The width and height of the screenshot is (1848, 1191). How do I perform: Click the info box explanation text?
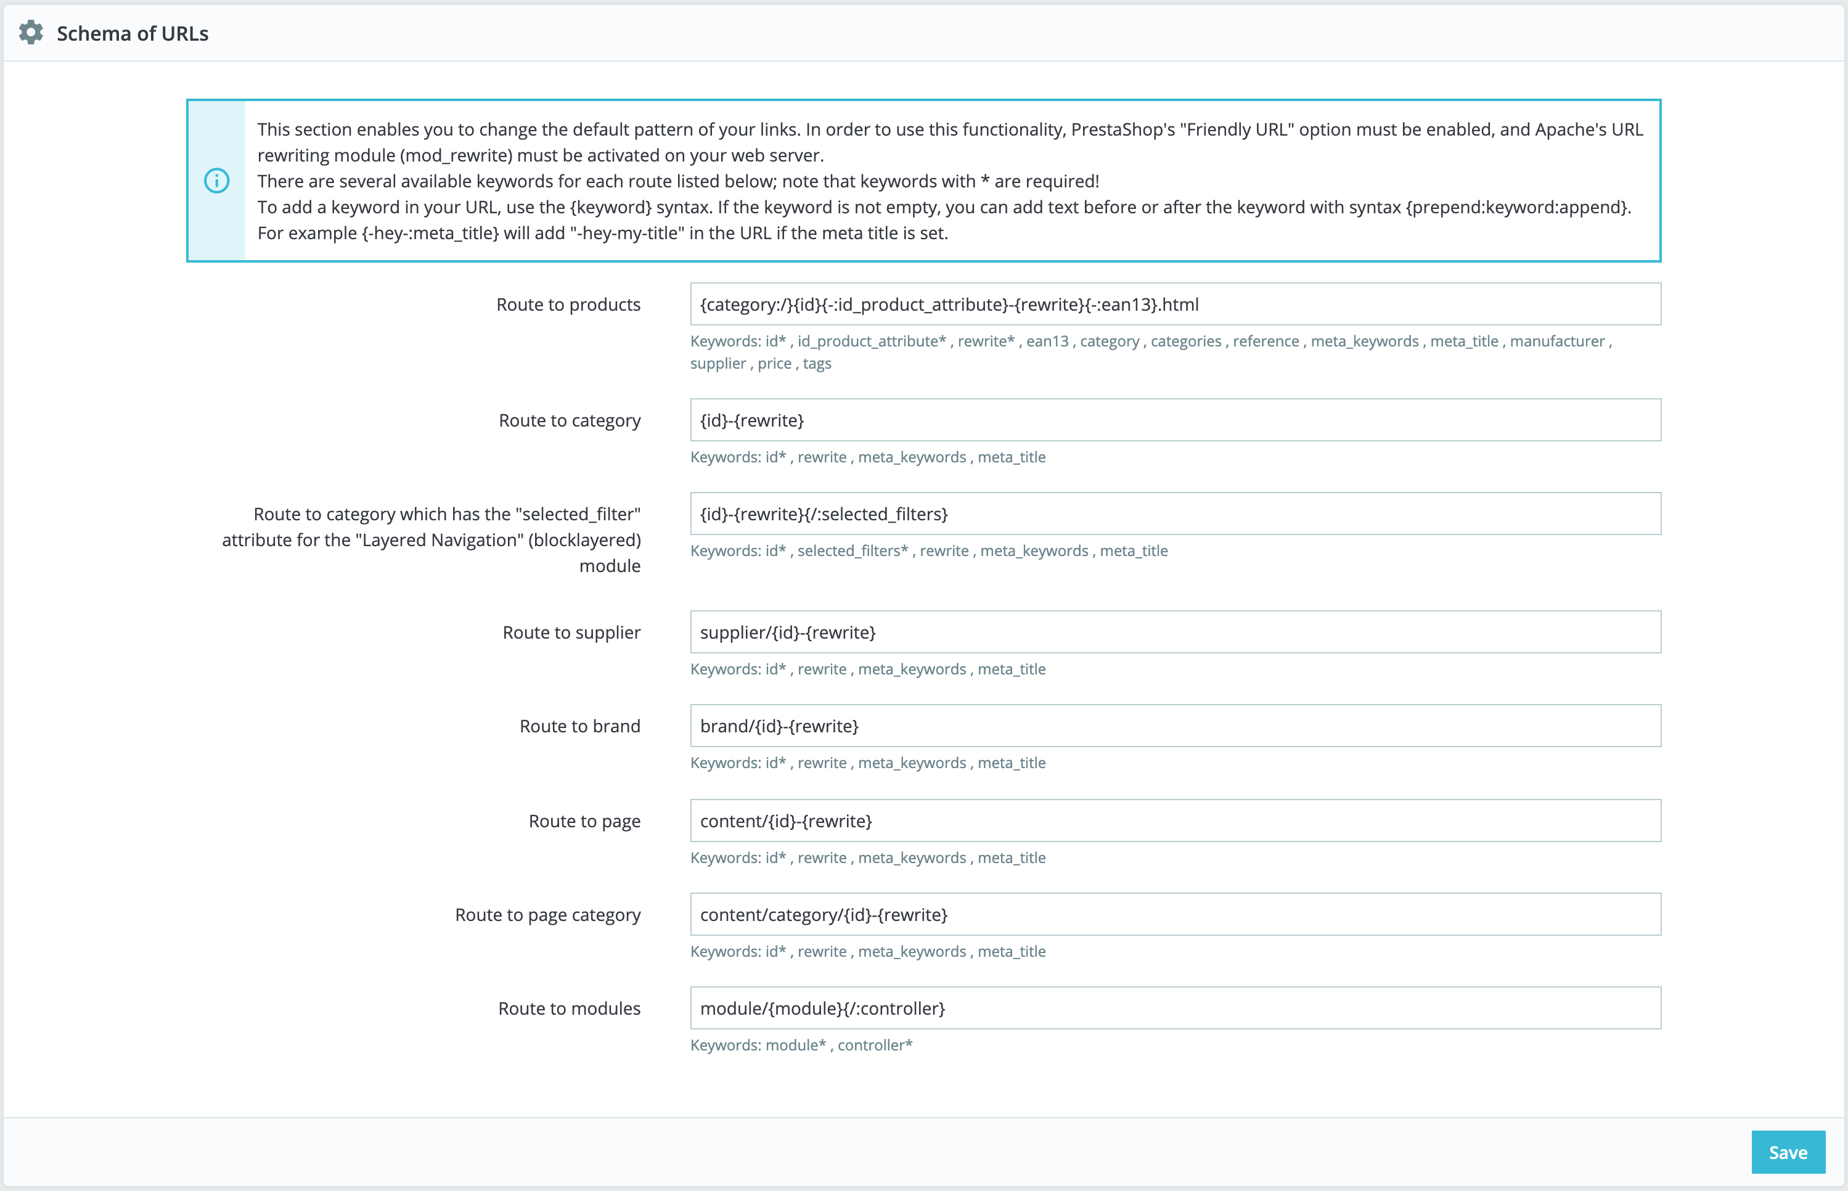coord(949,181)
